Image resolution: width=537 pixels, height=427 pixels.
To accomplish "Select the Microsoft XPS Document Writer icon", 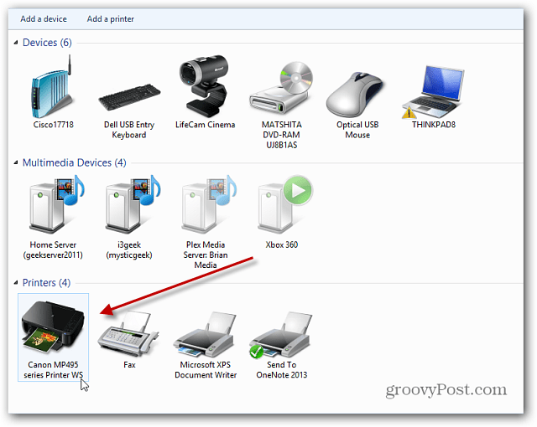I will (x=205, y=334).
